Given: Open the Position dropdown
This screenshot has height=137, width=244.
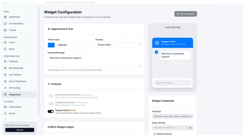Looking at the screenshot, I should pos(118,45).
